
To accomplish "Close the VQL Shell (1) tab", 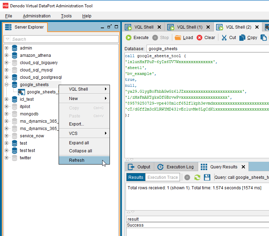I will point(208,27).
